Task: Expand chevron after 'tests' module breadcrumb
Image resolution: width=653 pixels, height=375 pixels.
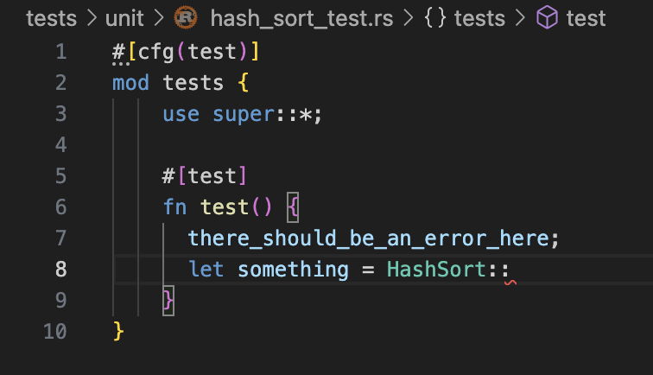Action: tap(520, 18)
